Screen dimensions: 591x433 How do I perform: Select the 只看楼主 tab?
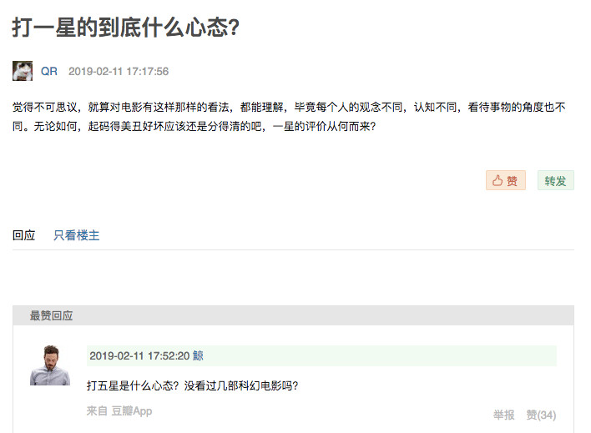[x=77, y=235]
